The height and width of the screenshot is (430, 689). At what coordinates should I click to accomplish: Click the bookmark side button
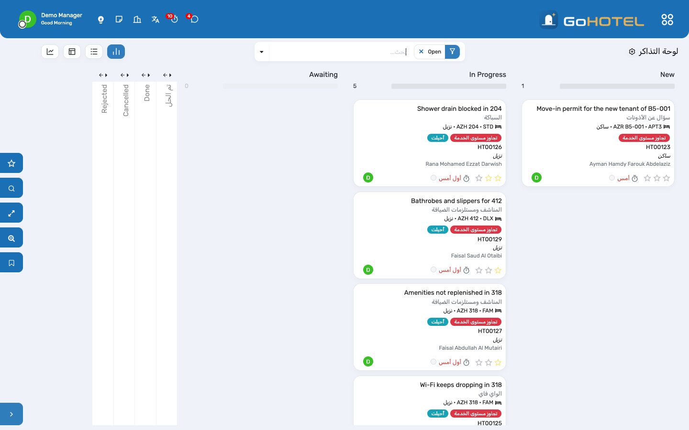[x=11, y=263]
